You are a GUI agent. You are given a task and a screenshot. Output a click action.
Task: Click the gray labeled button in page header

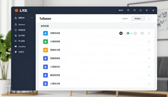[138, 19]
